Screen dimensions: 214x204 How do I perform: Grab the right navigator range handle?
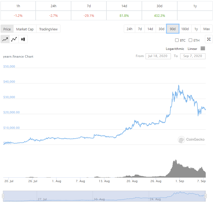pyautogui.click(x=205, y=196)
